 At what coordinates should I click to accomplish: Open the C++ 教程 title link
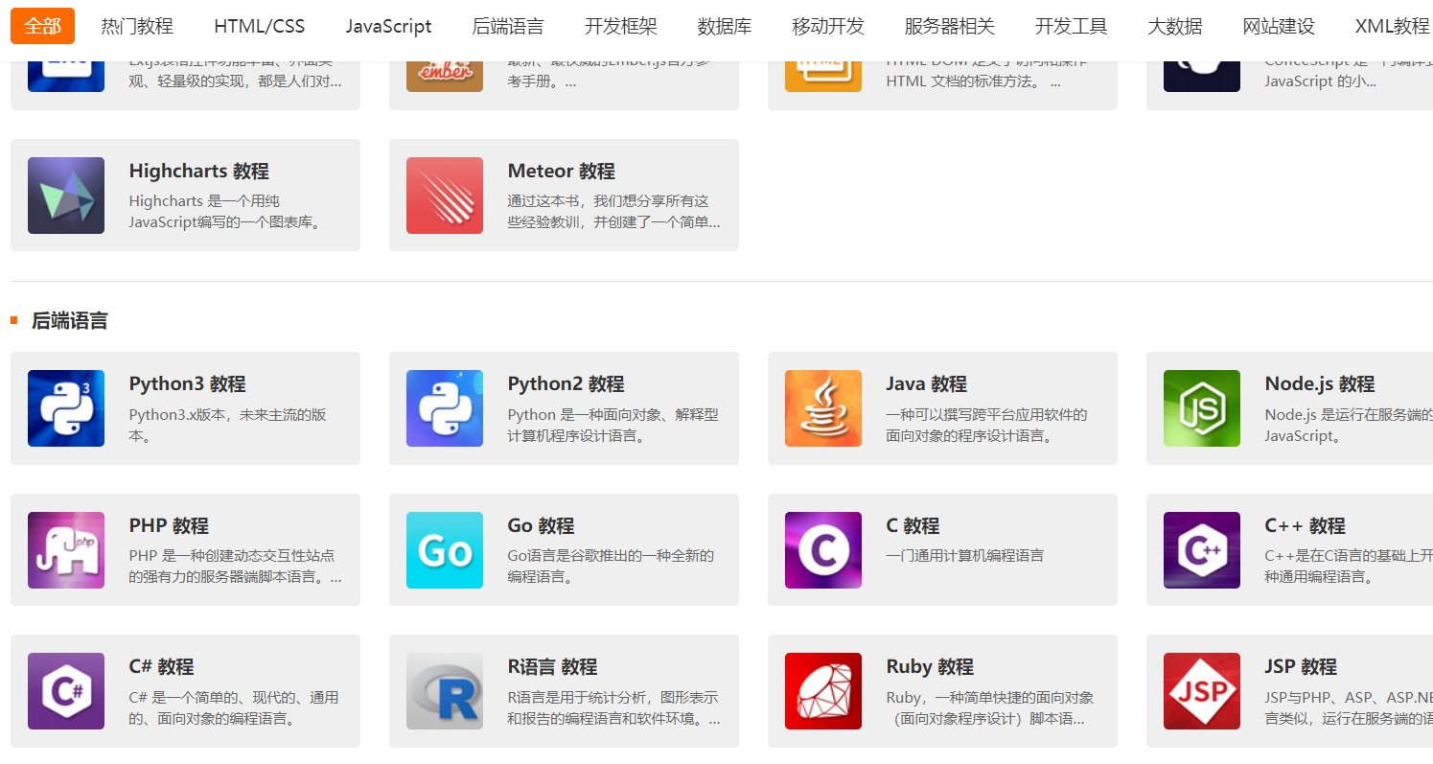[1306, 526]
